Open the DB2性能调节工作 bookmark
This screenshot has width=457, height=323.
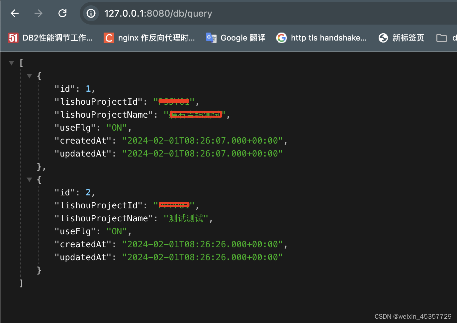coord(50,38)
